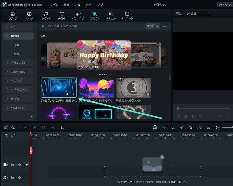Open the ステッカー stickers tab
233x186 pixels.
(x=111, y=16)
